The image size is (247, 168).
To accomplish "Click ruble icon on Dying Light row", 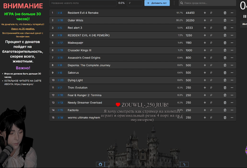I will (x=211, y=80).
